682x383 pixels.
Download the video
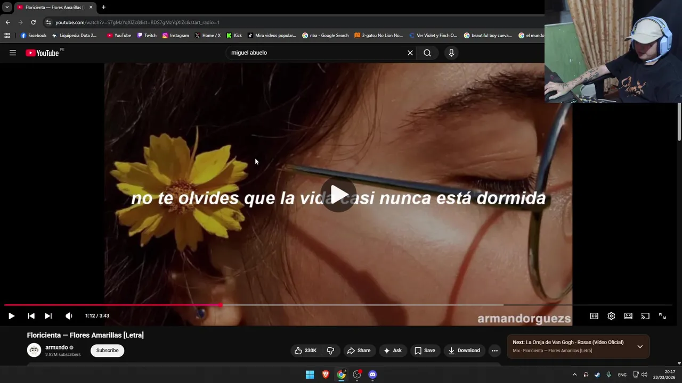click(x=464, y=351)
